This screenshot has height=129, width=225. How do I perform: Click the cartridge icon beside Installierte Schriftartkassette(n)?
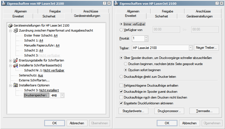16,66
